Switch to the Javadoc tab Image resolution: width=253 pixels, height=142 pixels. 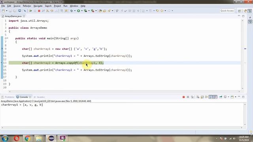click(x=39, y=97)
